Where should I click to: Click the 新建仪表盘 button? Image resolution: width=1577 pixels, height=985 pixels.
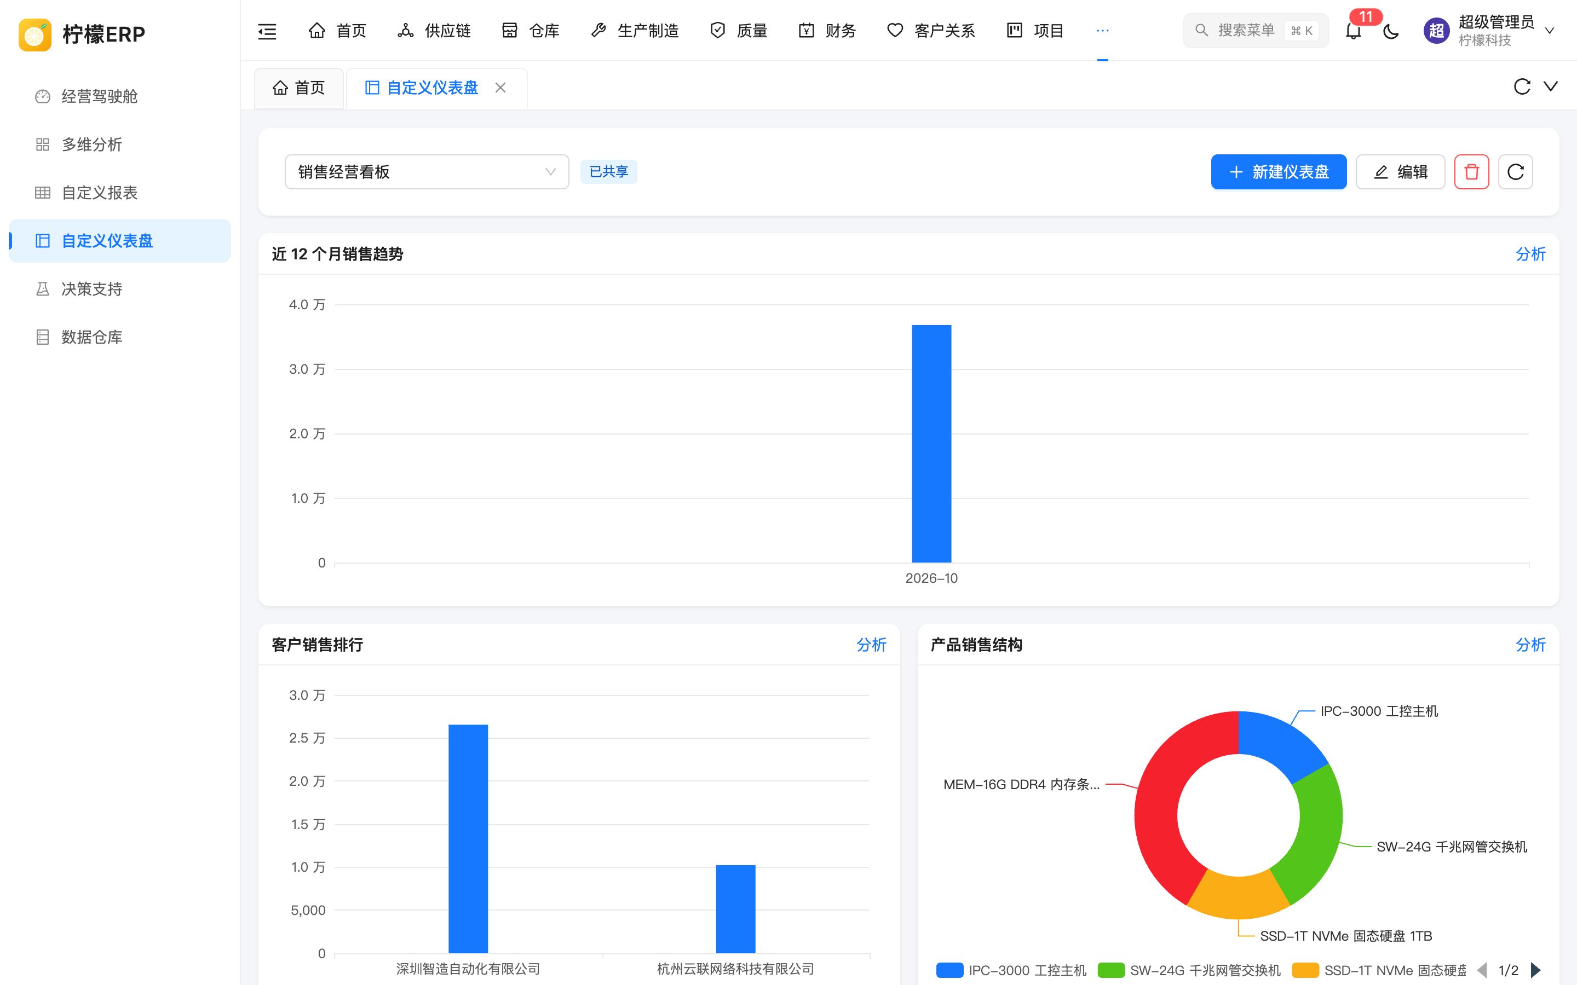(1279, 172)
